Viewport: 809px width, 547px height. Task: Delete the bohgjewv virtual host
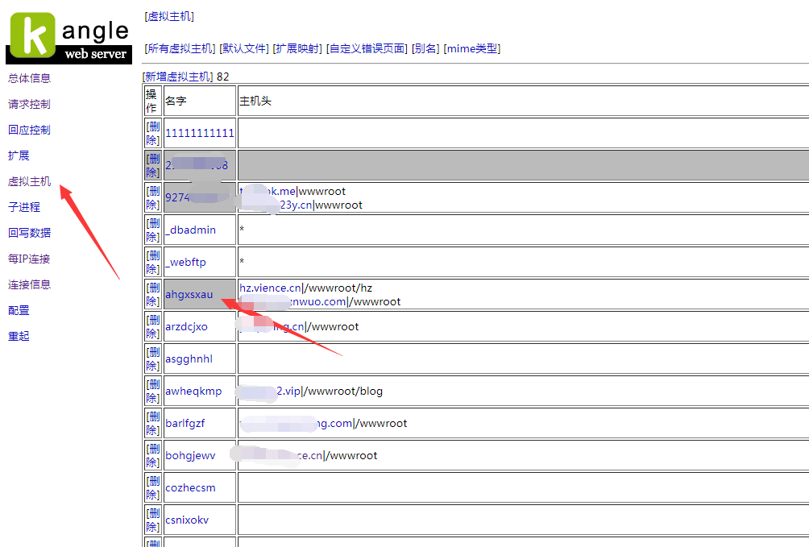(152, 455)
